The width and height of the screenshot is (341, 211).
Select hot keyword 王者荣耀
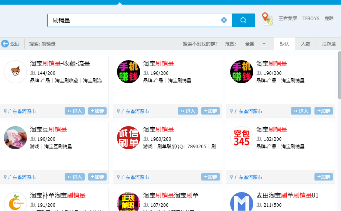click(x=288, y=19)
